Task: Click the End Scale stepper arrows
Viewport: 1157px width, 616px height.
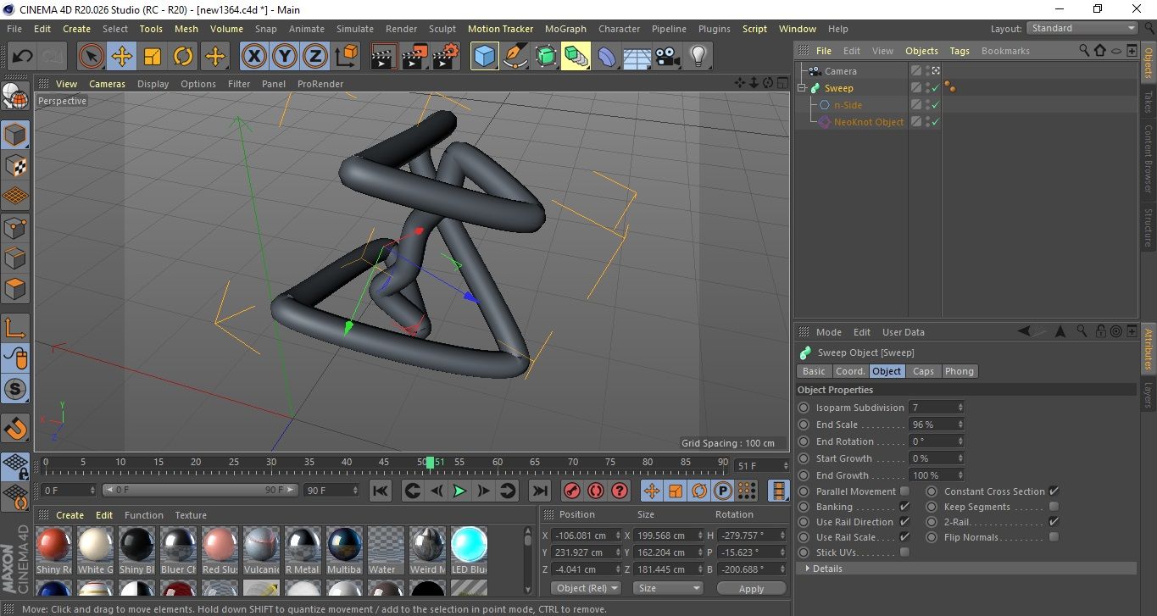Action: pyautogui.click(x=960, y=425)
